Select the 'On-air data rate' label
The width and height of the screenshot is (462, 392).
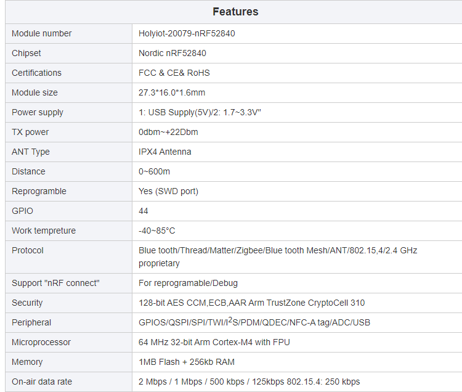pos(42,382)
